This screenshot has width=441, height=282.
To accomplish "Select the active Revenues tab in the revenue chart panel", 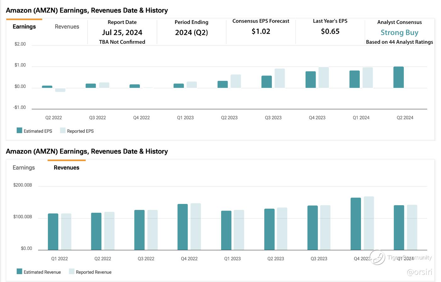I will (66, 168).
